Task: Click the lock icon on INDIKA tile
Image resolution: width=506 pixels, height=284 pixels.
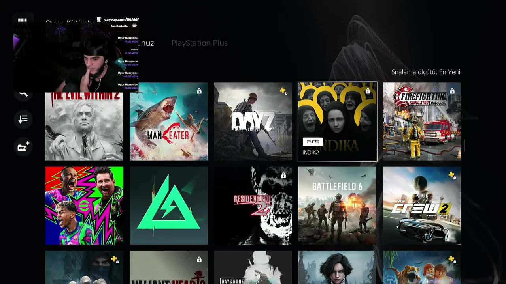Action: pyautogui.click(x=368, y=91)
